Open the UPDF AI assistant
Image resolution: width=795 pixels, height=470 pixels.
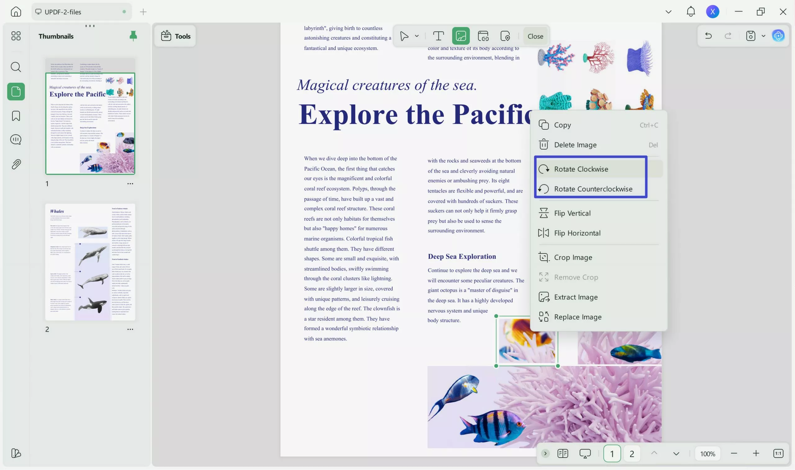[x=778, y=36]
